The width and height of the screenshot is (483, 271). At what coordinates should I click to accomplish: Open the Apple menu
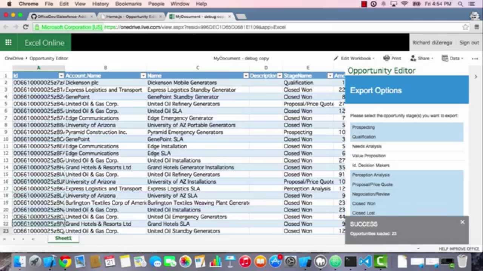(9, 4)
